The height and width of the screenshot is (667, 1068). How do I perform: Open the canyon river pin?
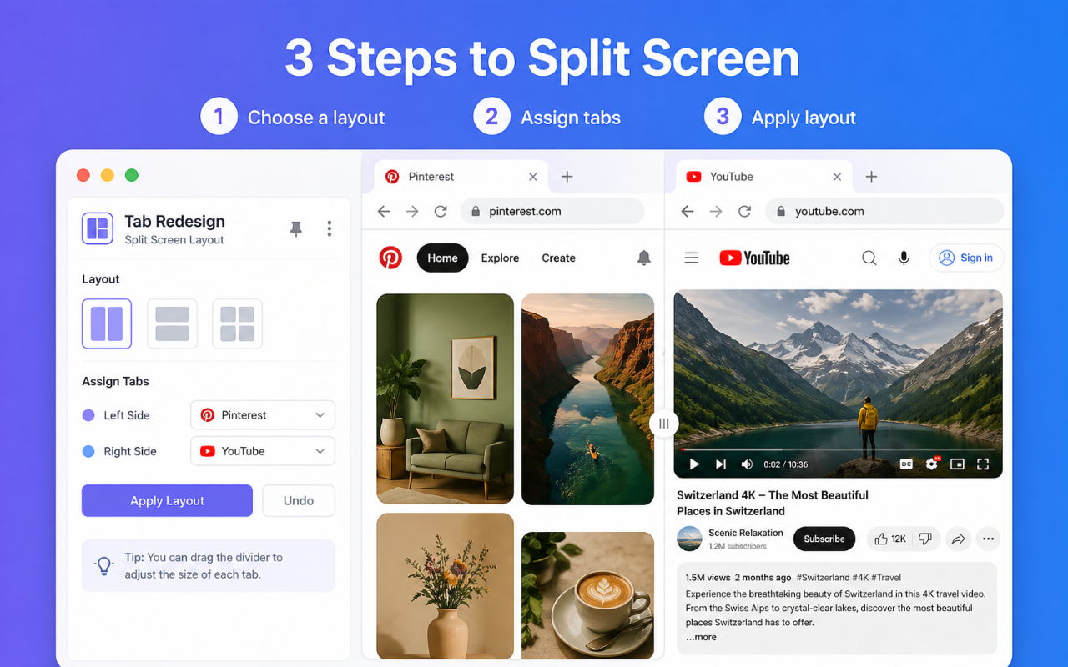(x=587, y=399)
